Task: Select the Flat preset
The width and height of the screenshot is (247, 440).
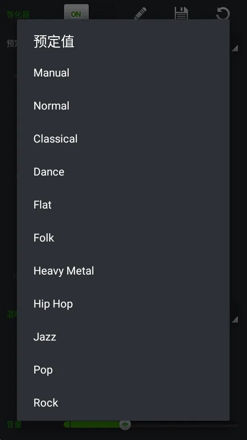Action: pos(123,205)
